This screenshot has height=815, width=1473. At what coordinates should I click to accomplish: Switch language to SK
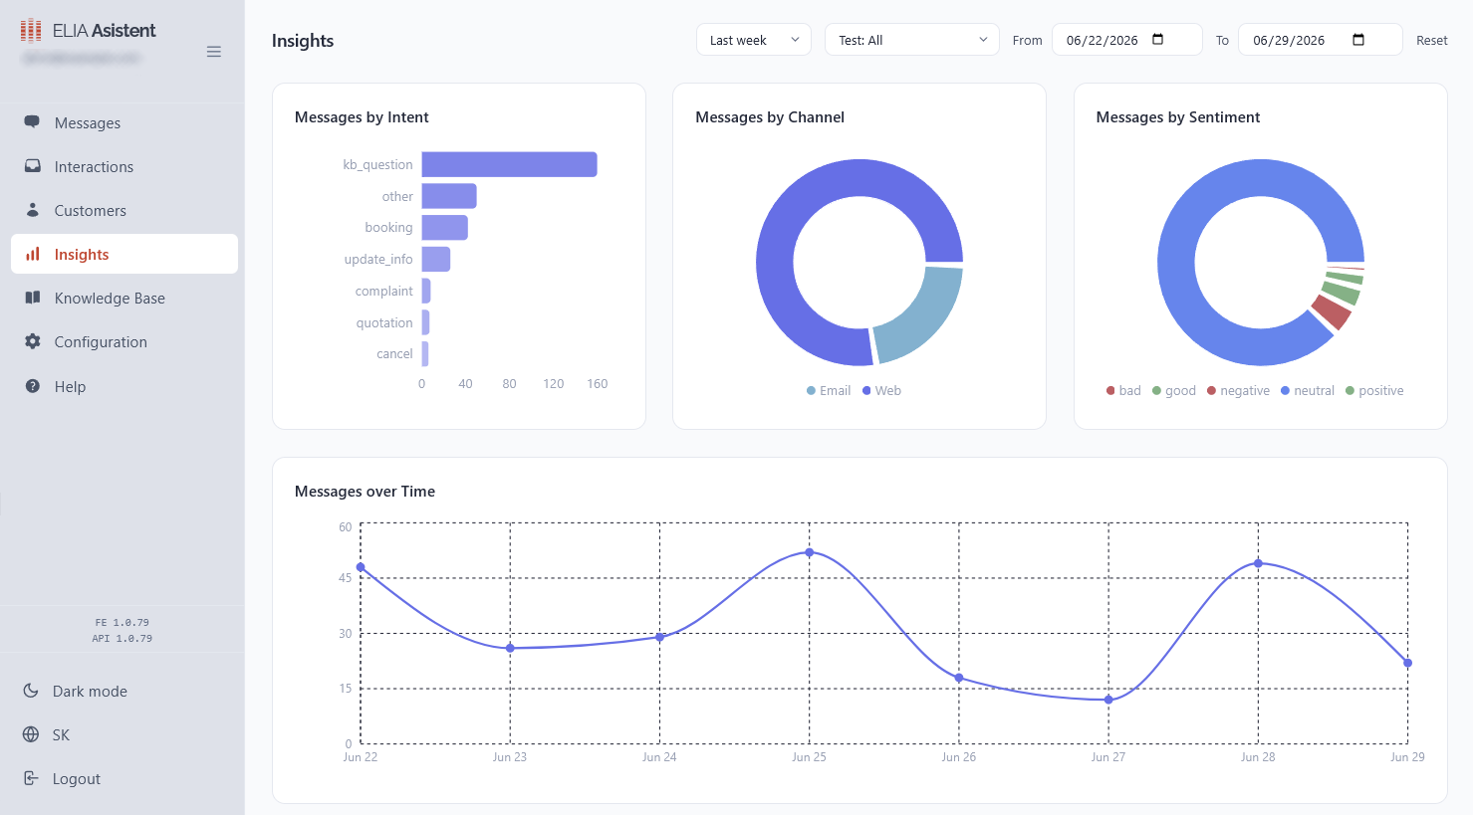[124, 734]
